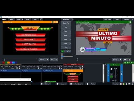Image resolution: width=134 pixels, height=101 pixels.
Task: Open Settings in top bar
Action: 126,19
